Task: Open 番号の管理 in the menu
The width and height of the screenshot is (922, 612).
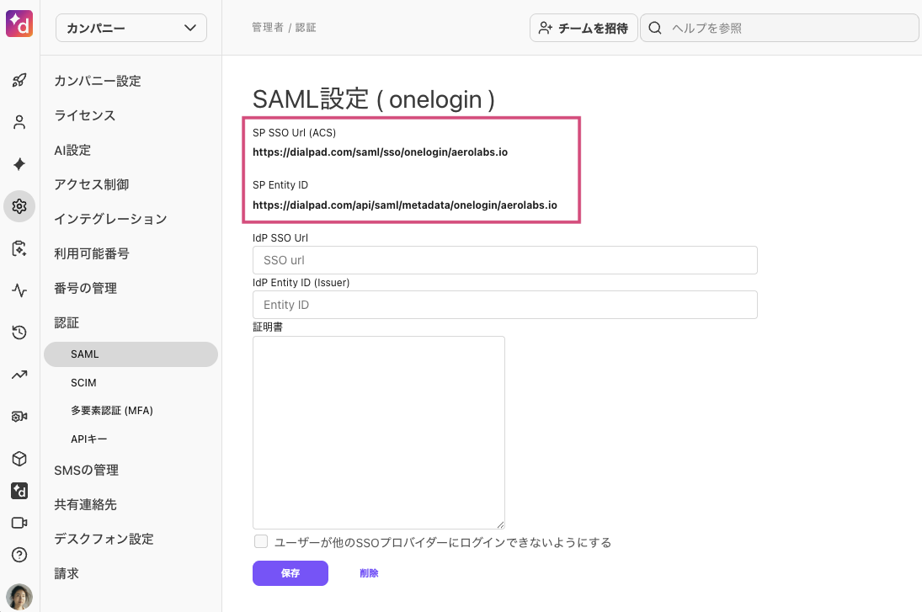Action: coord(85,289)
